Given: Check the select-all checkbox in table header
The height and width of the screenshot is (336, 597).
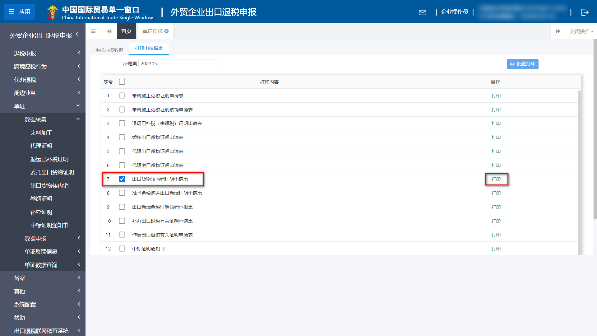Looking at the screenshot, I should coord(122,82).
